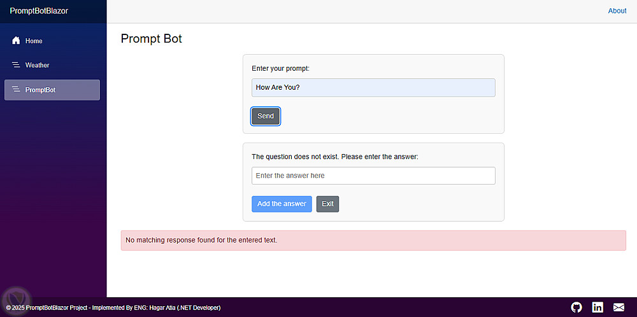Image resolution: width=637 pixels, height=317 pixels.
Task: Focus the prompt field containing How Are You?
Action: pyautogui.click(x=373, y=88)
